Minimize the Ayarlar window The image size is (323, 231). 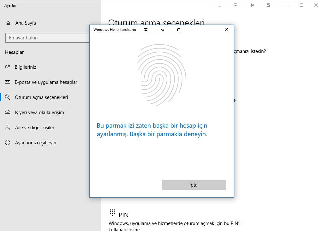click(287, 5)
